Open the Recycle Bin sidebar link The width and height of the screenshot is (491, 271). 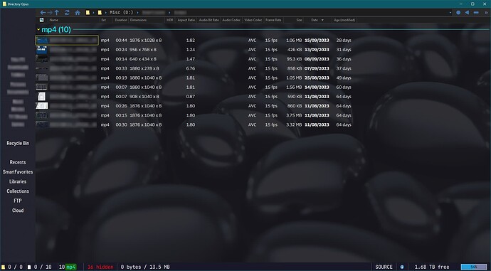18,143
